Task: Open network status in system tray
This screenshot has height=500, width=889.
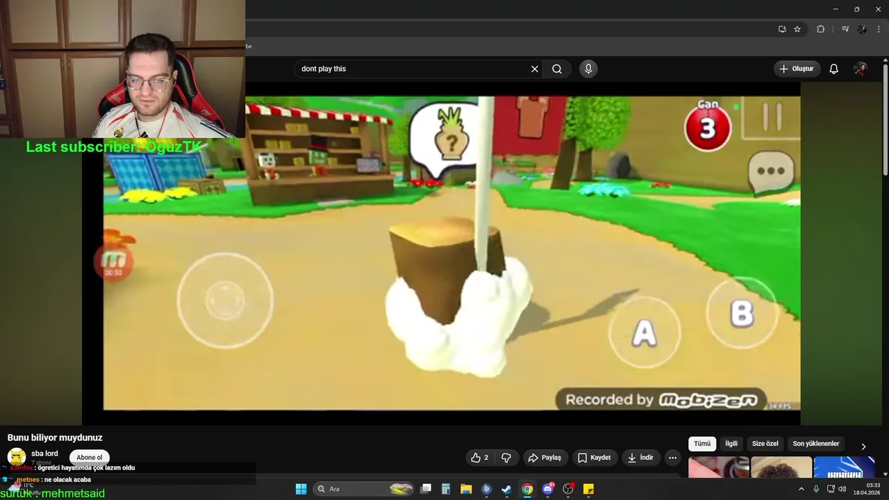Action: pyautogui.click(x=831, y=489)
